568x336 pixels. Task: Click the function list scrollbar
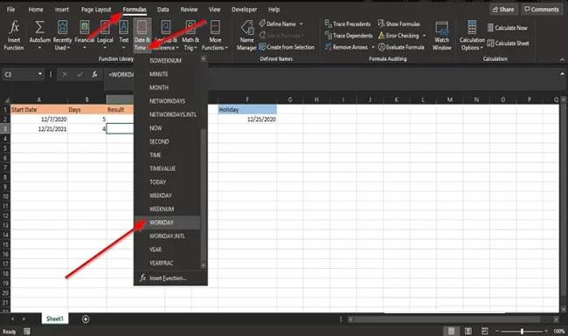tap(204, 195)
